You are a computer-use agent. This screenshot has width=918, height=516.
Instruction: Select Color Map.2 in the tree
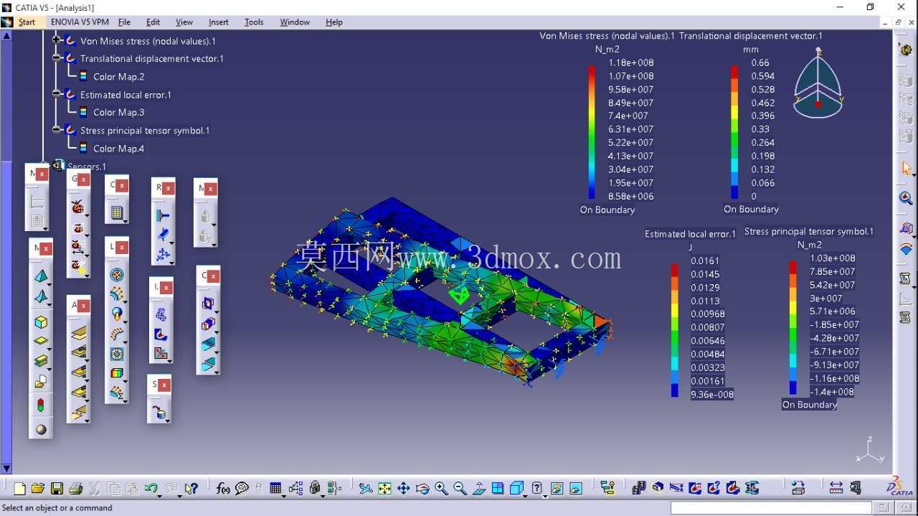pyautogui.click(x=118, y=77)
